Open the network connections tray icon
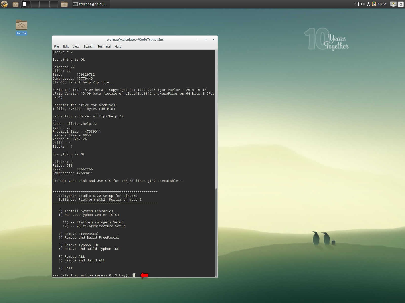The image size is (405, 303). (x=368, y=4)
